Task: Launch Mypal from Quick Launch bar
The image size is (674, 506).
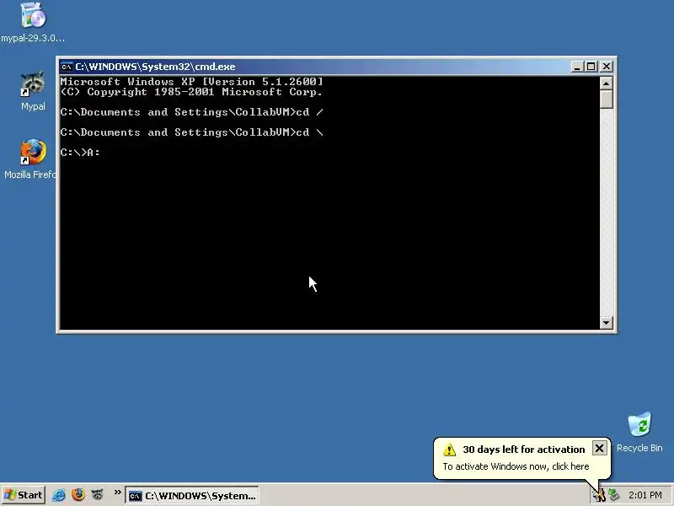Action: [x=98, y=495]
